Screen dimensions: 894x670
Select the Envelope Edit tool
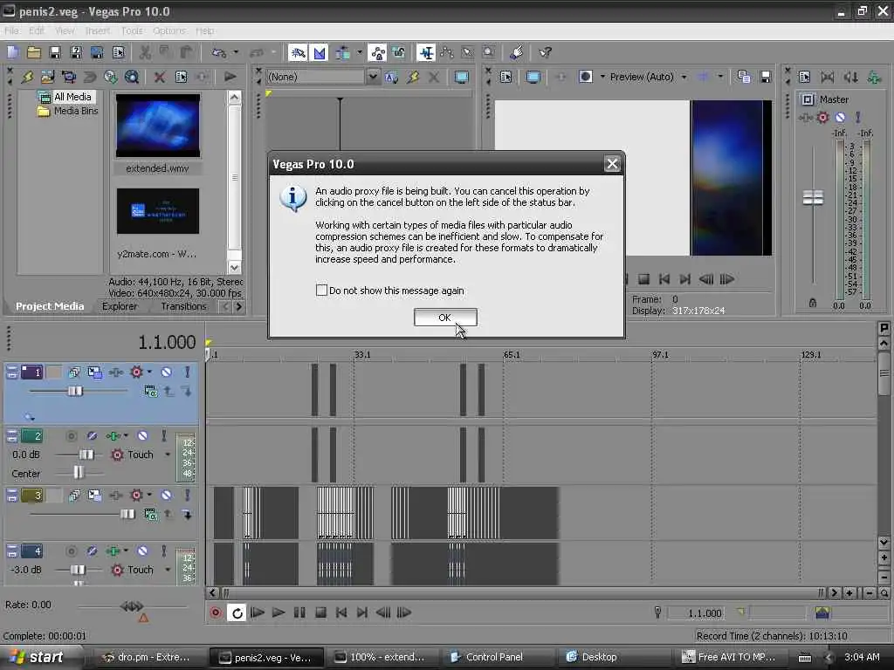pos(447,53)
